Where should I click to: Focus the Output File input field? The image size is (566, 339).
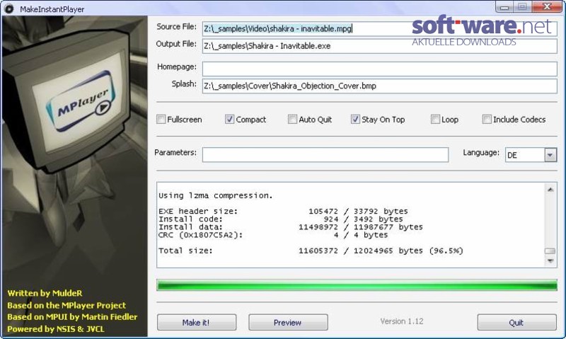(379, 46)
